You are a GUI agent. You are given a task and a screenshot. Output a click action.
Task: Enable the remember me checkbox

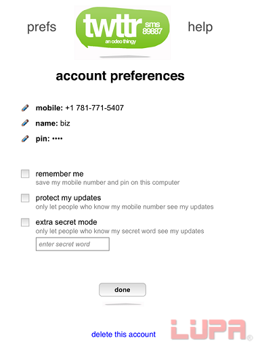(x=25, y=174)
